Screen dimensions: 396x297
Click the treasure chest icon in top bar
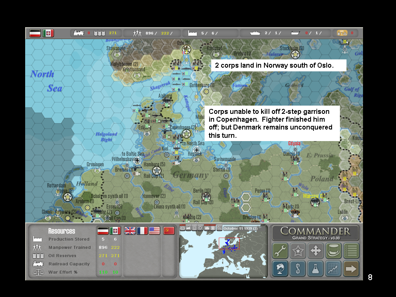(x=342, y=33)
